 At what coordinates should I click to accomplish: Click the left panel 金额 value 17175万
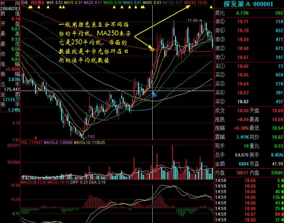11,100
